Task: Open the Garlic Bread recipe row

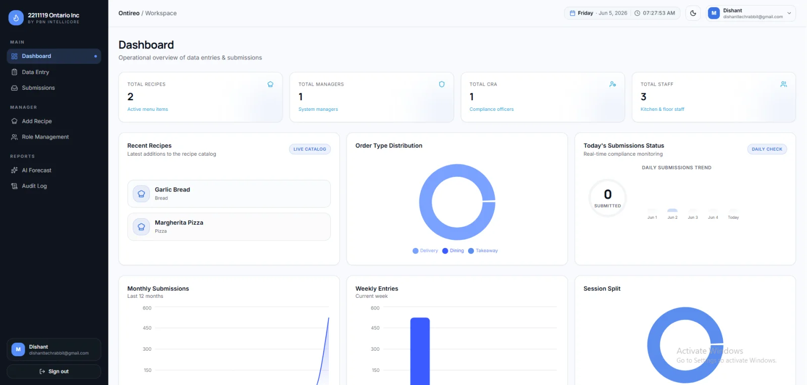Action: pyautogui.click(x=229, y=194)
